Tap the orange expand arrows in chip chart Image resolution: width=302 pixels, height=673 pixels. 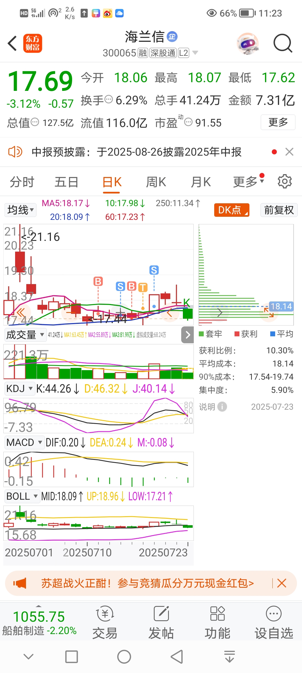(x=269, y=312)
